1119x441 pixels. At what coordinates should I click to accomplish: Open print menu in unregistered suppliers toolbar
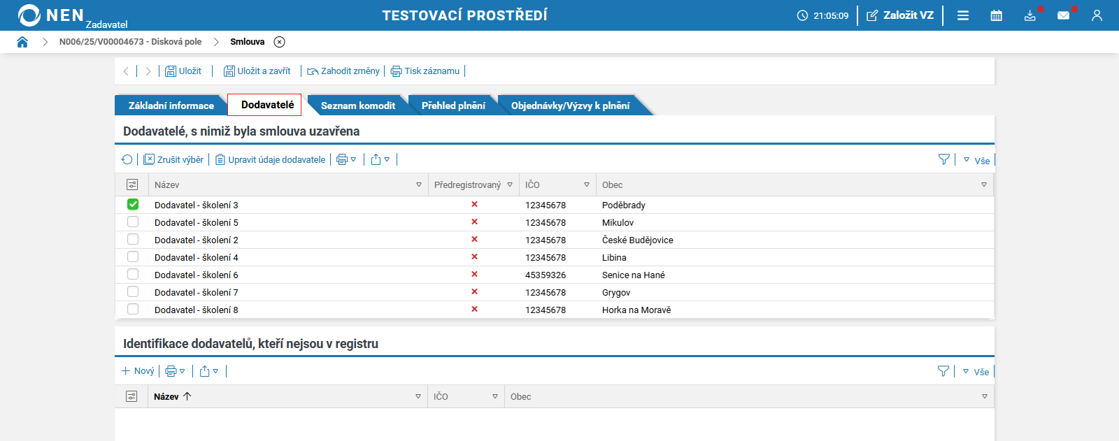pyautogui.click(x=175, y=371)
